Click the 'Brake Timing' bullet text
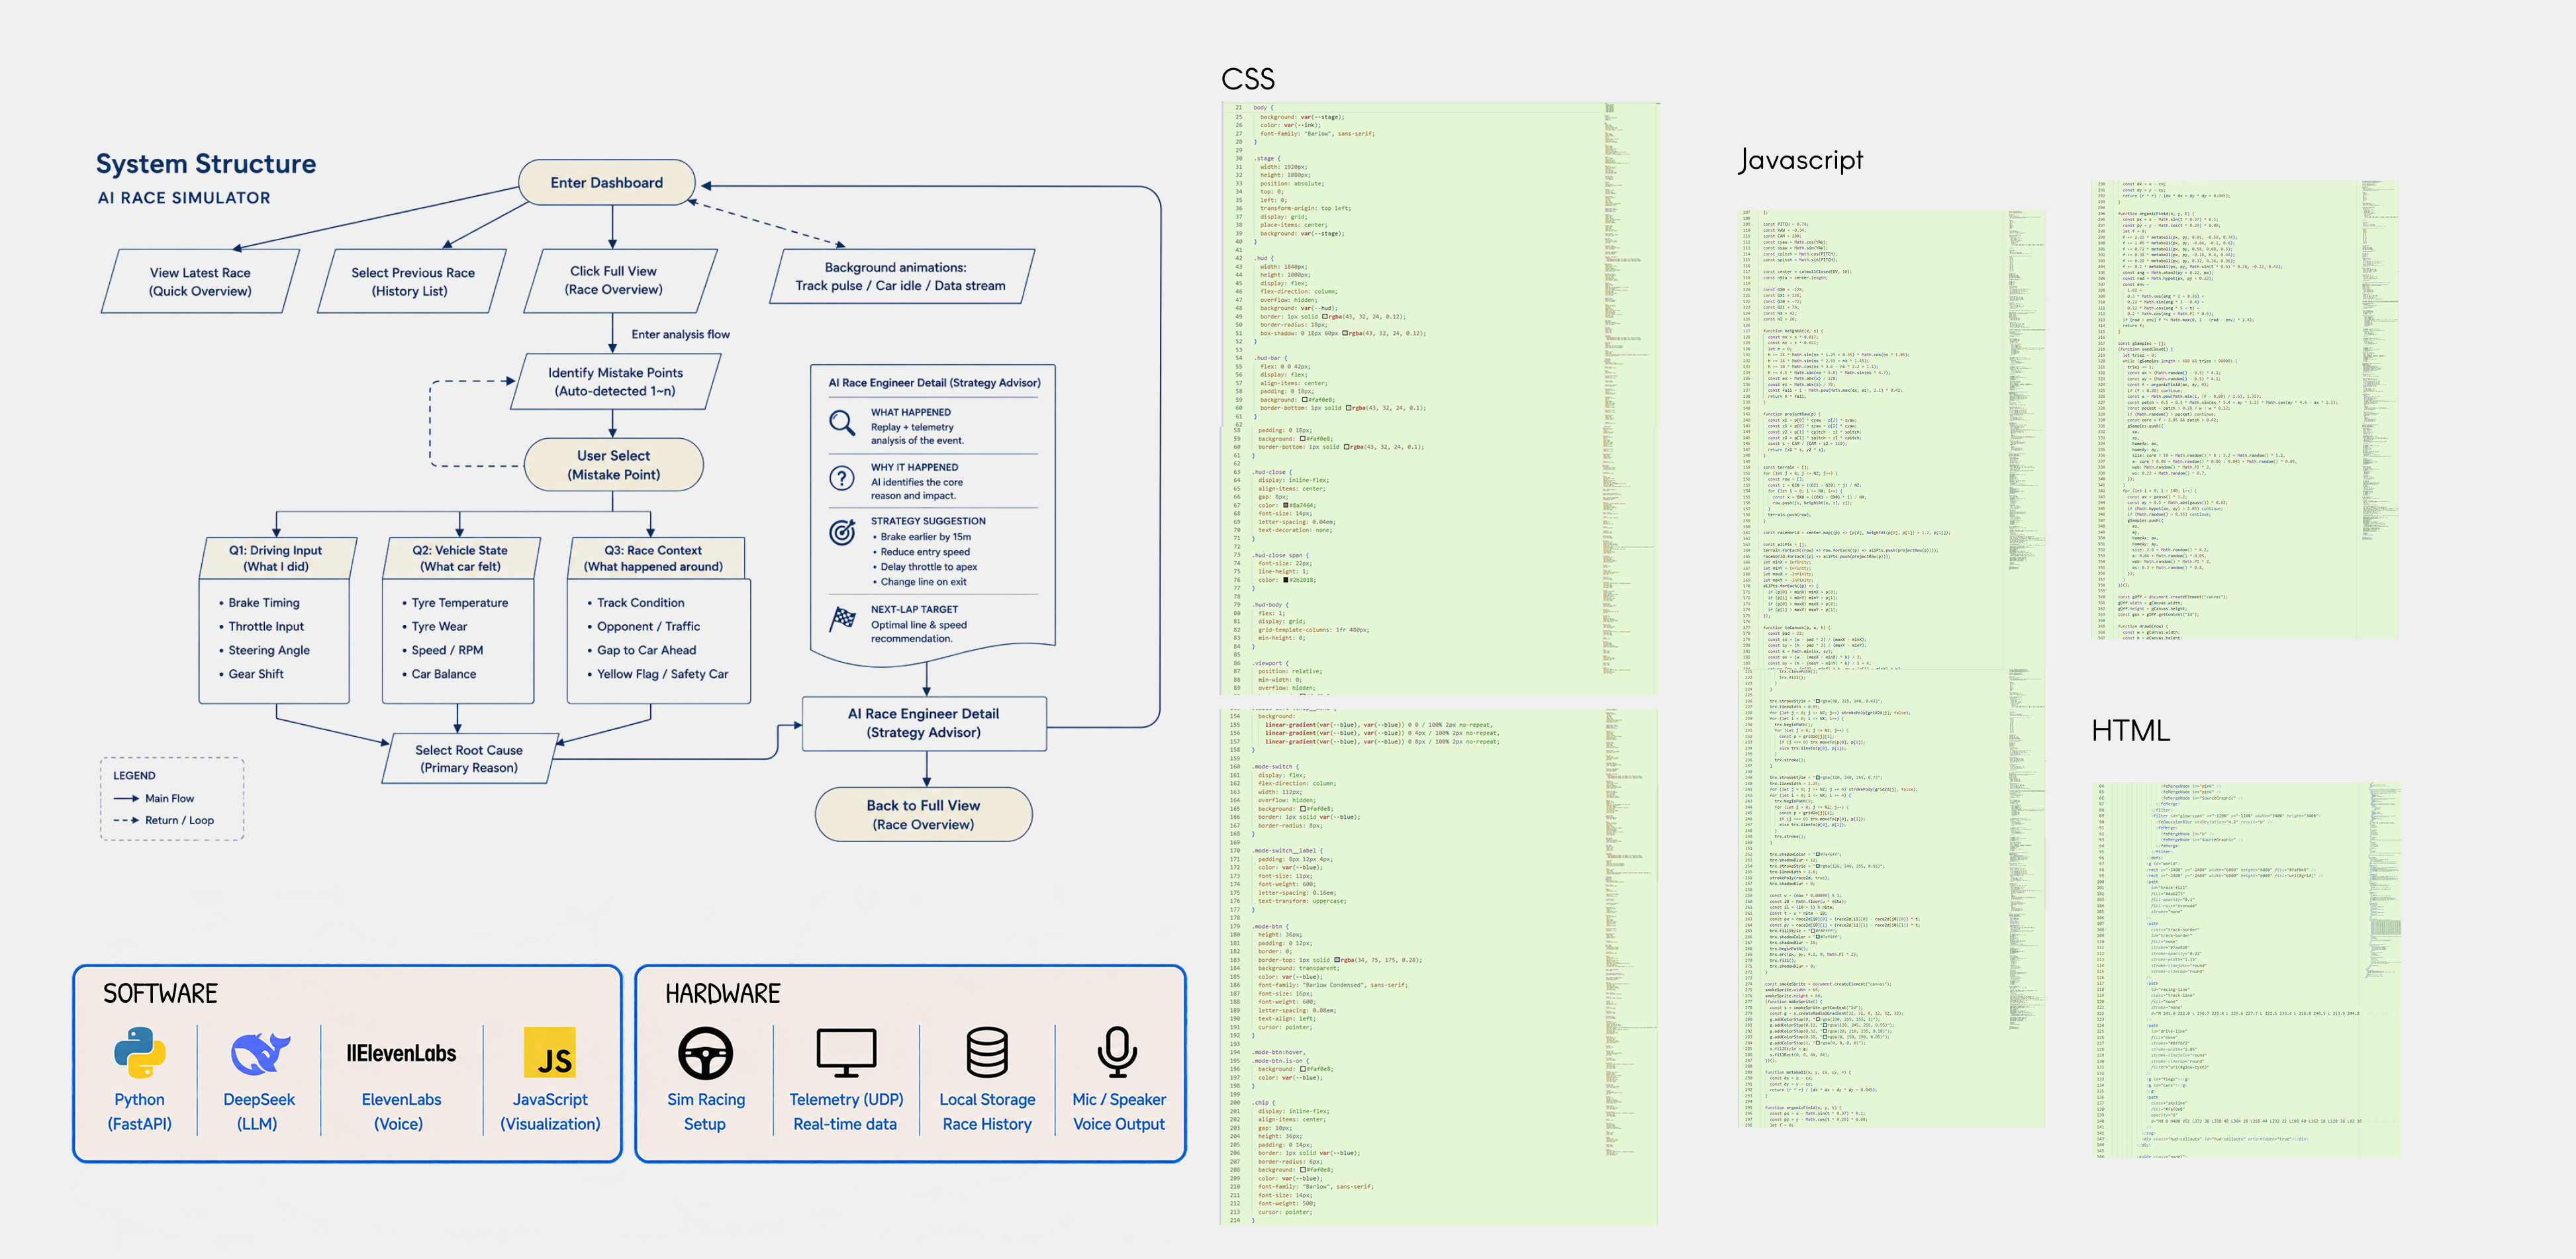The height and width of the screenshot is (1259, 2576). (264, 603)
